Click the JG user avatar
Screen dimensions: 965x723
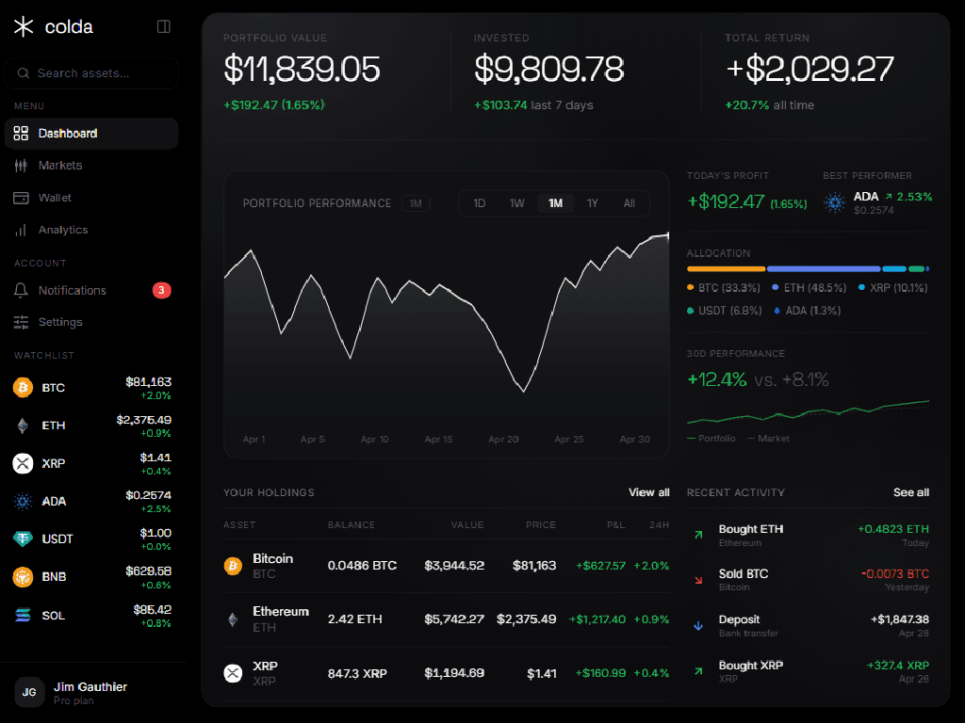pyautogui.click(x=29, y=692)
